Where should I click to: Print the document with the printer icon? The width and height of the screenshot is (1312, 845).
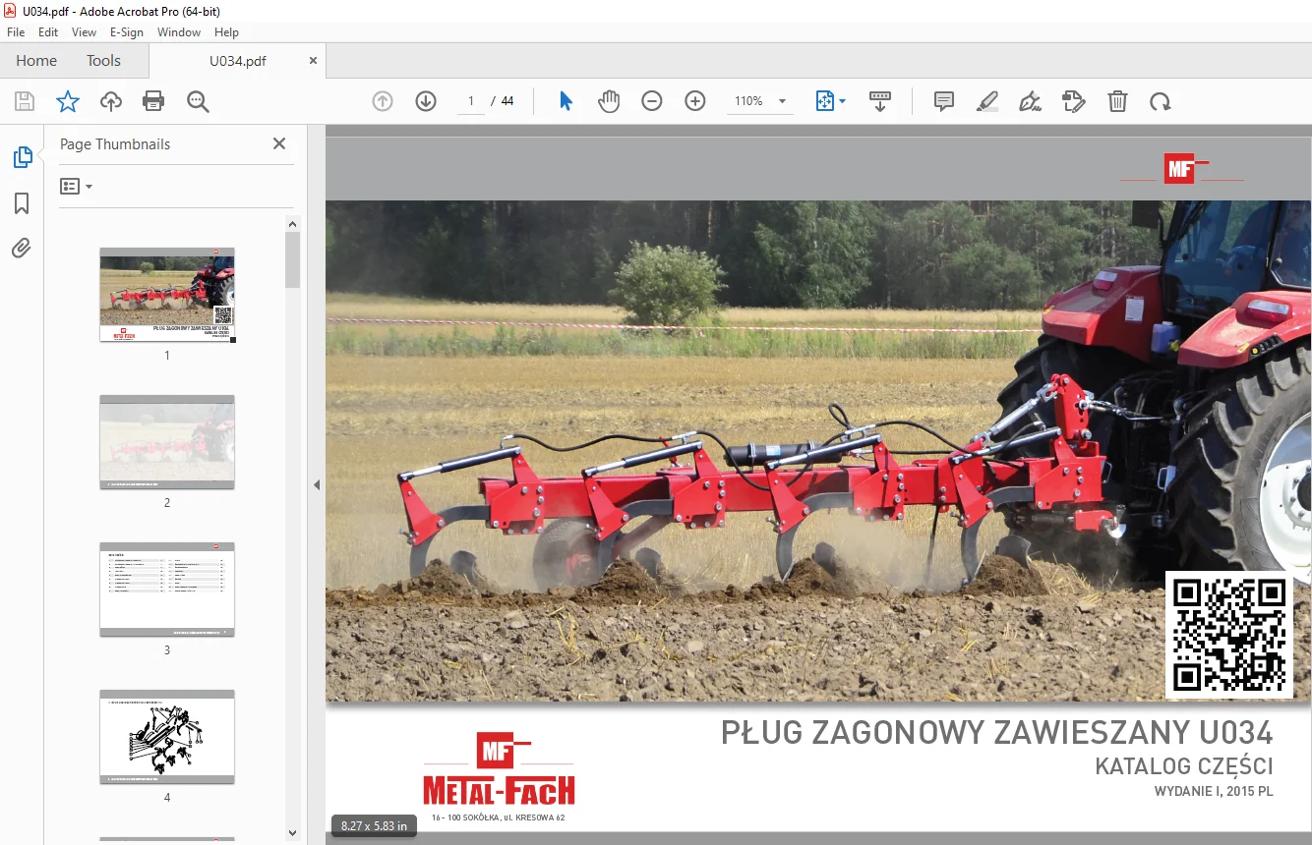[153, 101]
